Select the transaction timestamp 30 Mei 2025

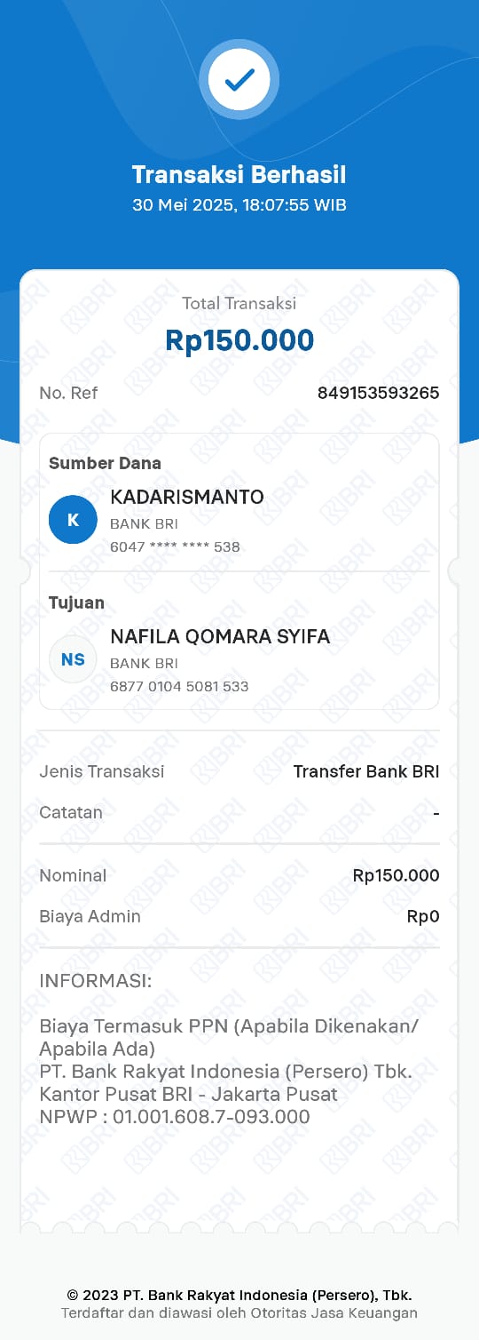[x=239, y=204]
